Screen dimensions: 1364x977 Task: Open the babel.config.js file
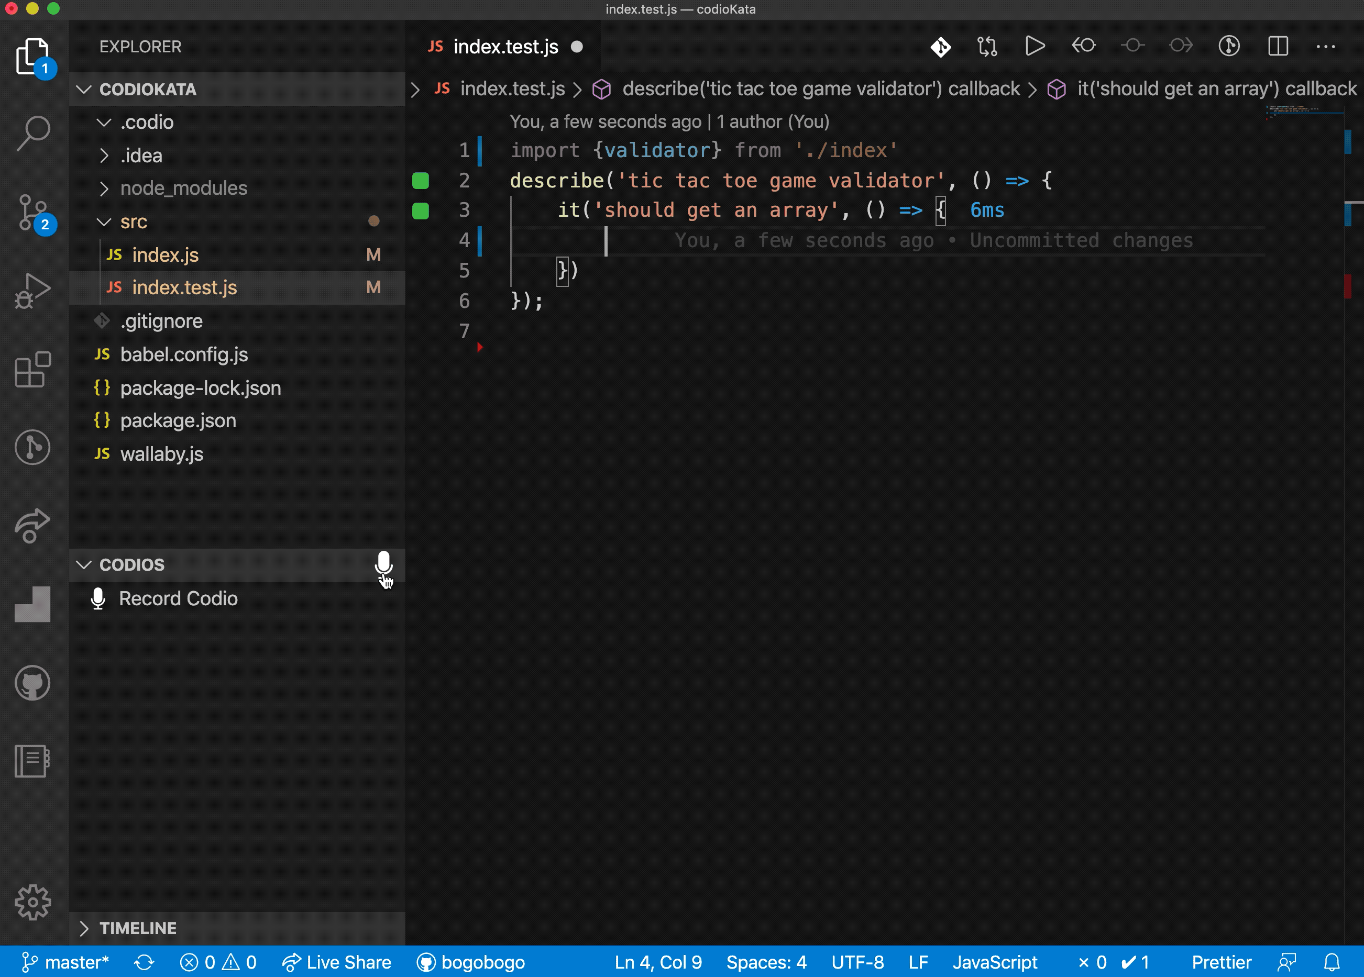pyautogui.click(x=184, y=354)
